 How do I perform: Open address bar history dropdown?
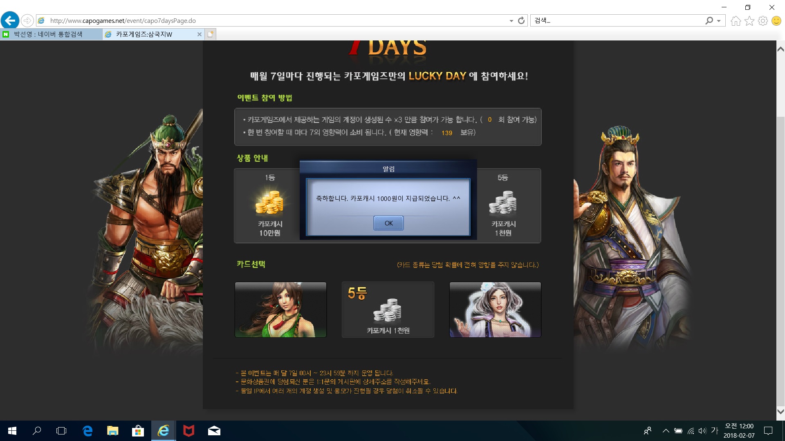pos(511,21)
